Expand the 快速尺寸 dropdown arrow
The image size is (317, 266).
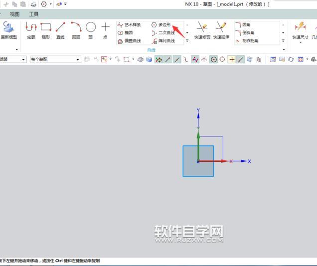point(301,42)
